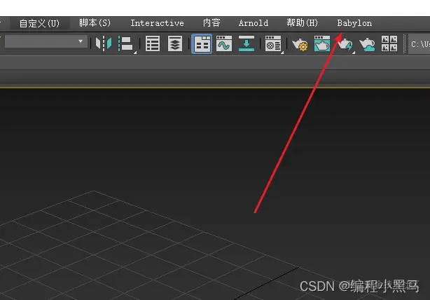Click the Align tool icon
This screenshot has width=430, height=300.
(x=125, y=43)
